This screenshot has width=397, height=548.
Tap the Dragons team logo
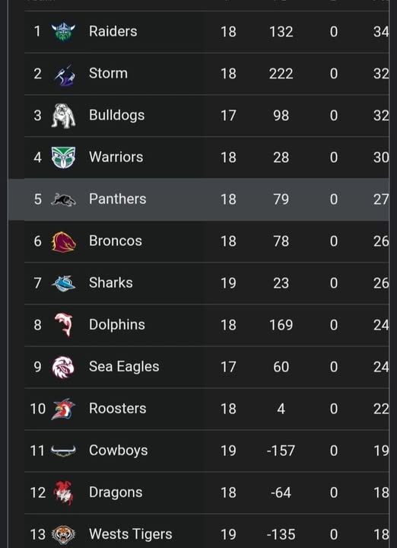(x=63, y=492)
